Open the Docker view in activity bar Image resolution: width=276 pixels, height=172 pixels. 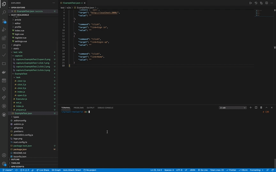click(4, 72)
